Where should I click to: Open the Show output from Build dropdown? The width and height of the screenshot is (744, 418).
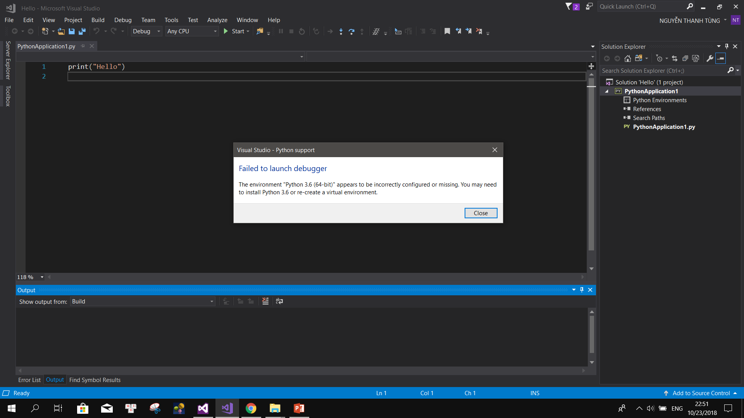(142, 302)
